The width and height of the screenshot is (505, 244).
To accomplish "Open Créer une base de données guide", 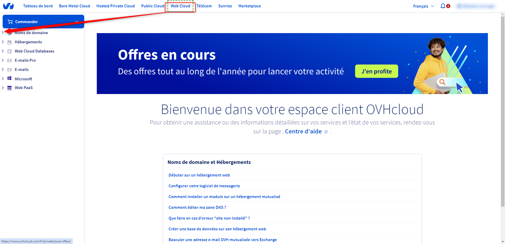I will coord(217,229).
